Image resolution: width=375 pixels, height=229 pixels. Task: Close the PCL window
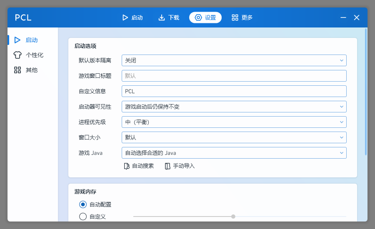357,17
